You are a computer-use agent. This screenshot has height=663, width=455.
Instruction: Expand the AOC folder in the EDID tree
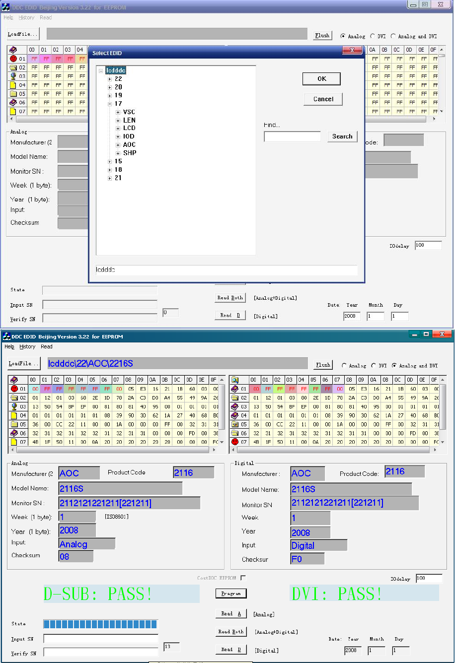click(118, 145)
